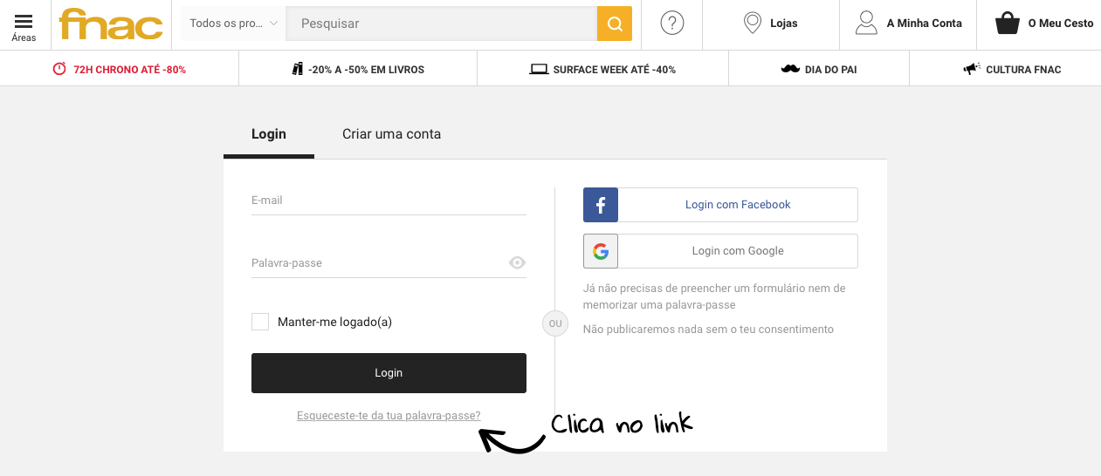Toggle password visibility eye icon
Screen dimensions: 1101x476
[517, 262]
